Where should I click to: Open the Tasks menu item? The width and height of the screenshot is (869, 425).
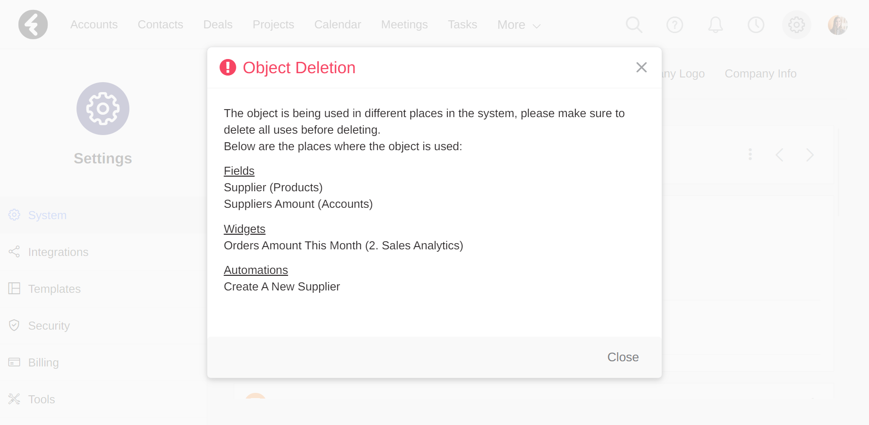click(x=462, y=25)
